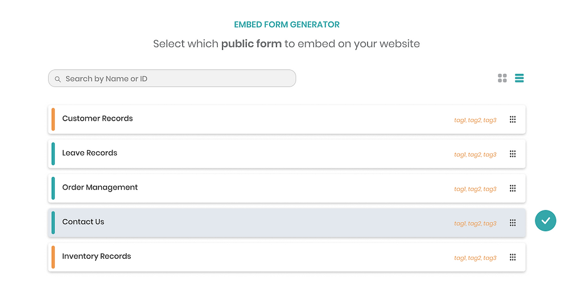Open the Inventory Records grid handle icon

(513, 257)
